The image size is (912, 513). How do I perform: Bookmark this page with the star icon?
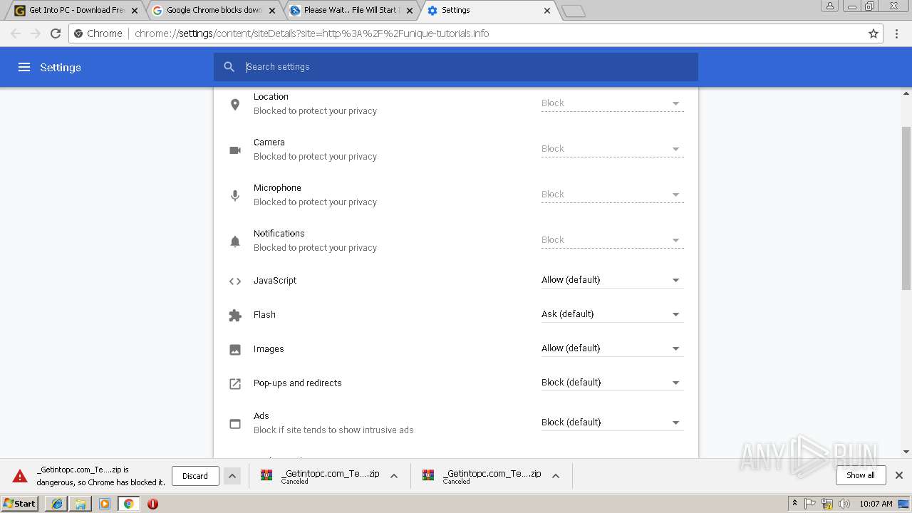pos(874,33)
